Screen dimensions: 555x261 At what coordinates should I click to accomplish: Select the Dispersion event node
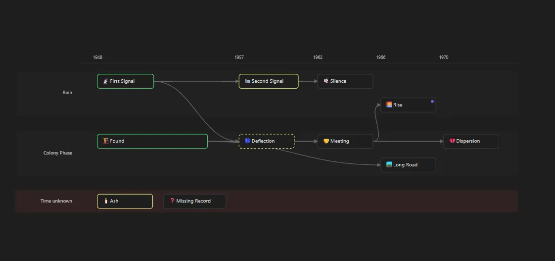click(x=471, y=141)
